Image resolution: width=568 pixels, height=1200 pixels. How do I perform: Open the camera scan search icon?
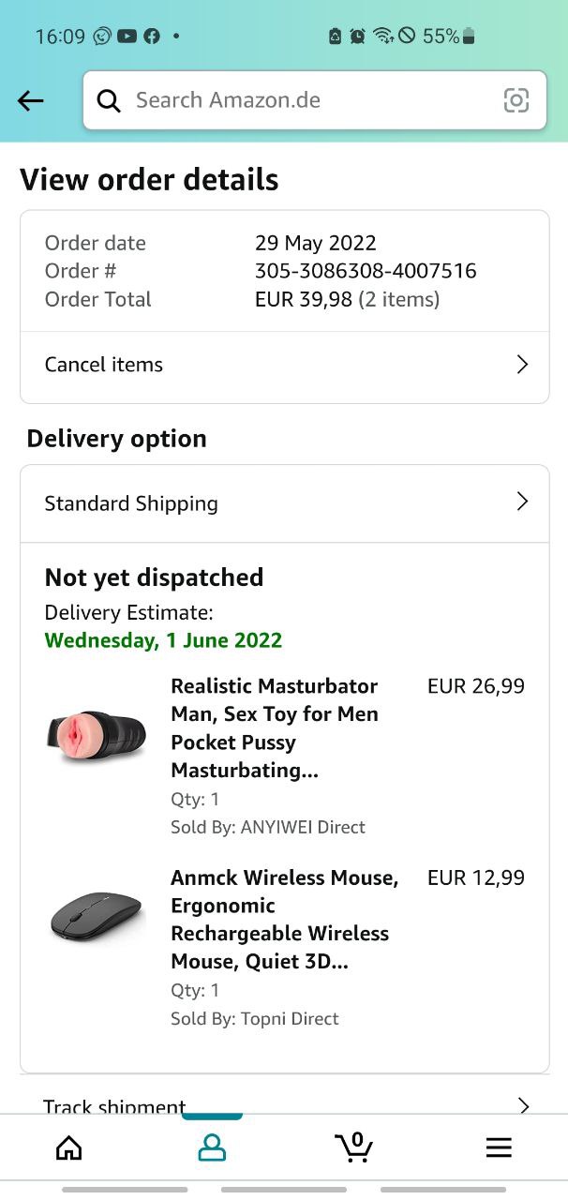[516, 100]
